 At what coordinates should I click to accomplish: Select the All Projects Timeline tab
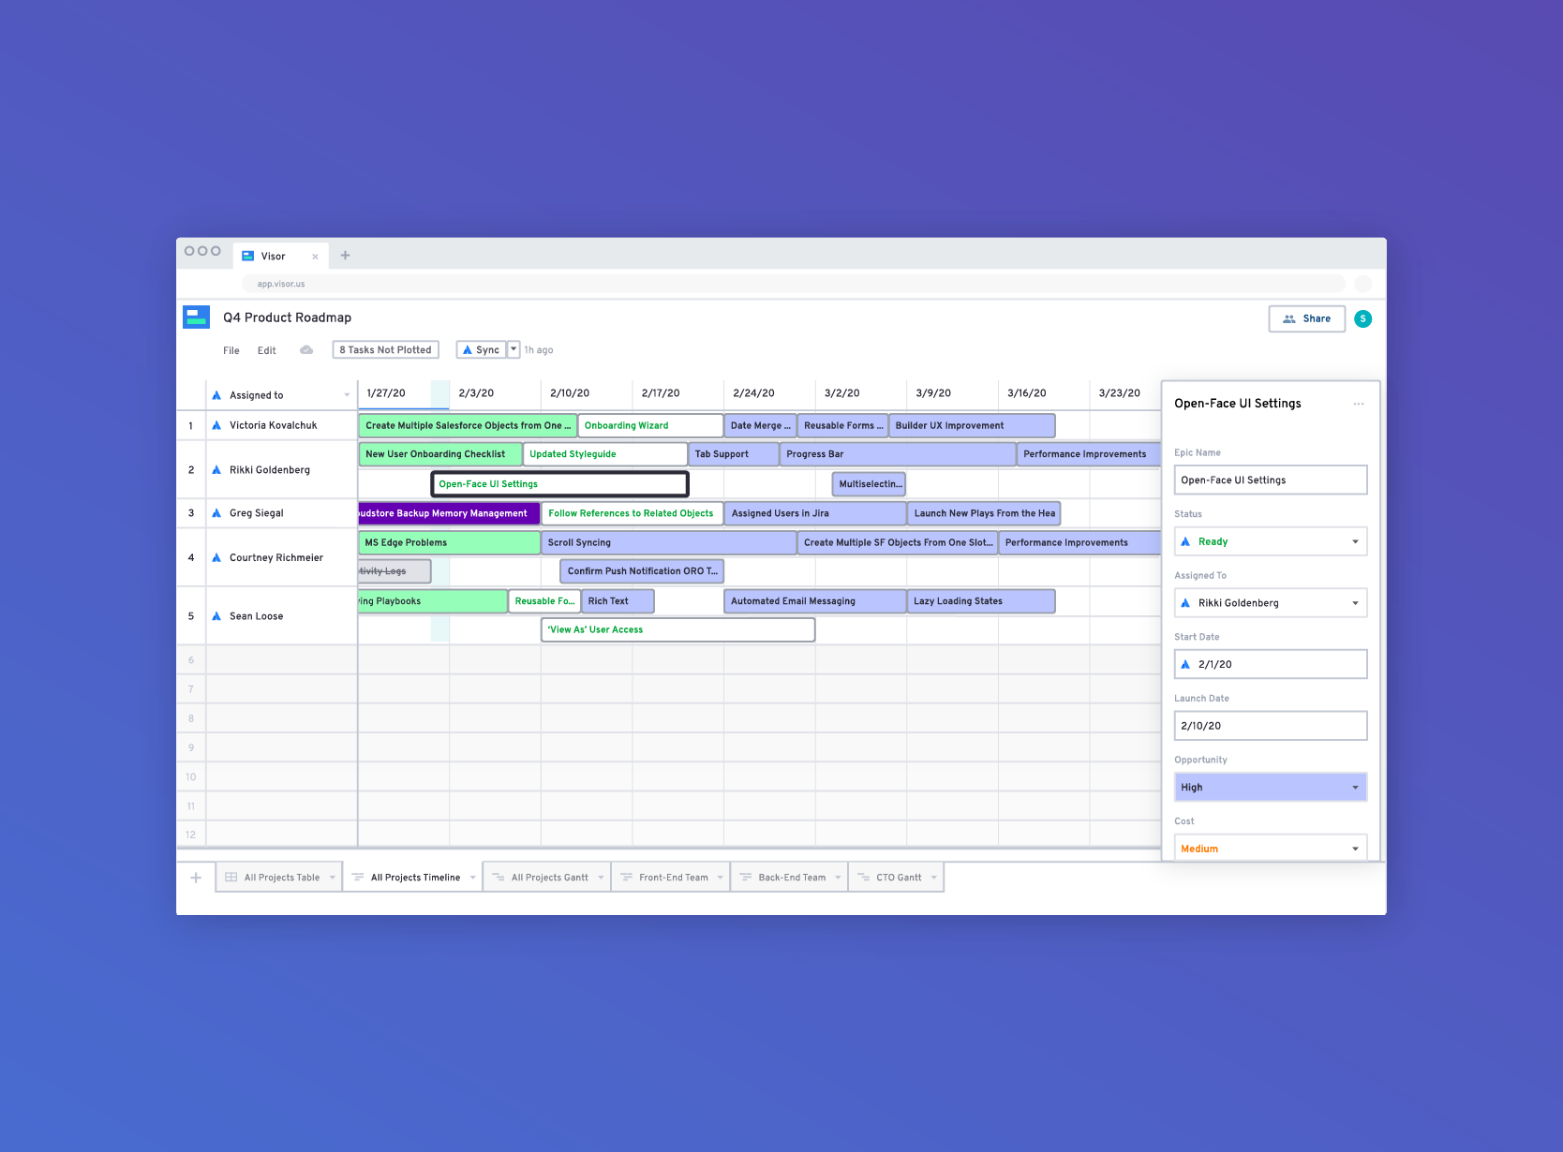click(x=412, y=878)
